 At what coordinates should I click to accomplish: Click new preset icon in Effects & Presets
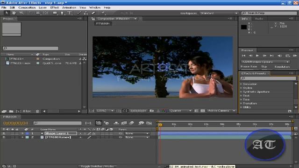coord(290,111)
